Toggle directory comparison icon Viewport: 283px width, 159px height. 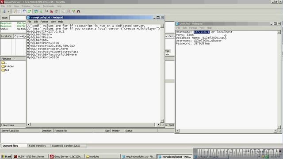[69, 11]
